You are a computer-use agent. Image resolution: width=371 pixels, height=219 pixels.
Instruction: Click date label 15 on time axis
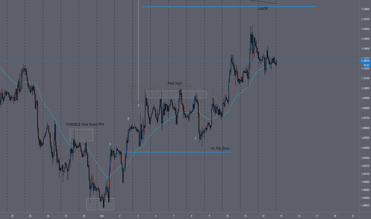tap(281, 216)
